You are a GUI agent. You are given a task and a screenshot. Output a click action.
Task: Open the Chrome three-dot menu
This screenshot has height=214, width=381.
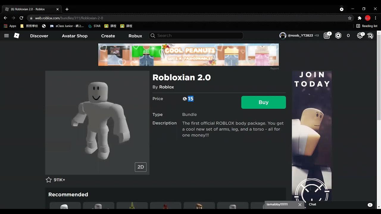[x=376, y=18]
